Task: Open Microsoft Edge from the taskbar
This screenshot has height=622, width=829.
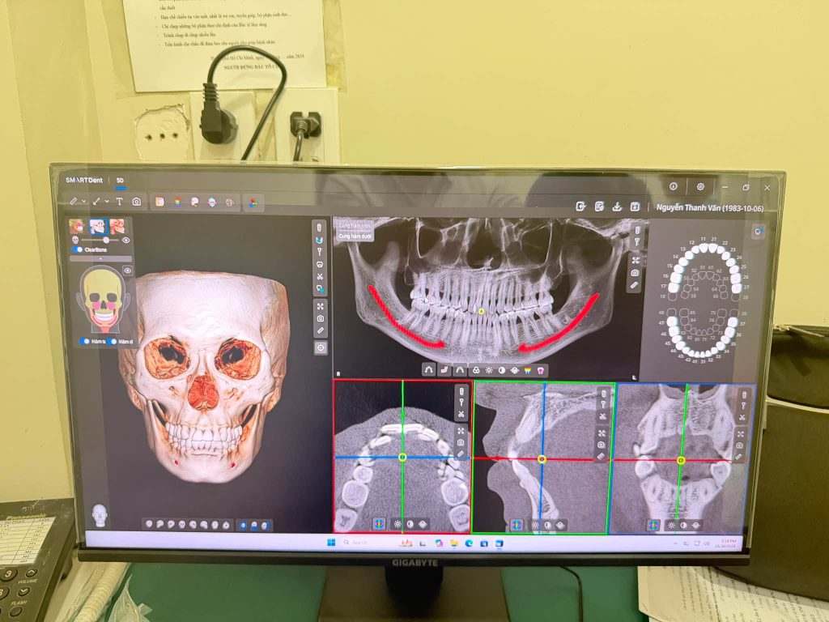Action: (469, 543)
